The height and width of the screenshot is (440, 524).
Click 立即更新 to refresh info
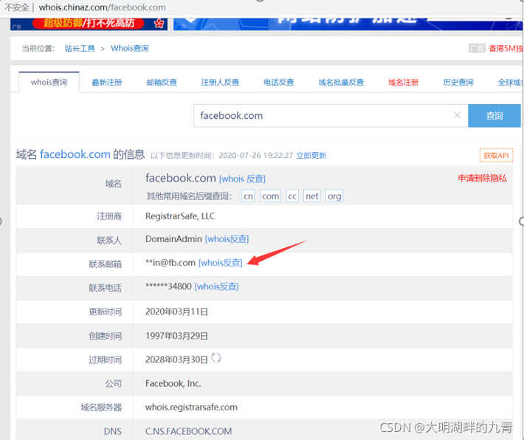[x=311, y=156]
